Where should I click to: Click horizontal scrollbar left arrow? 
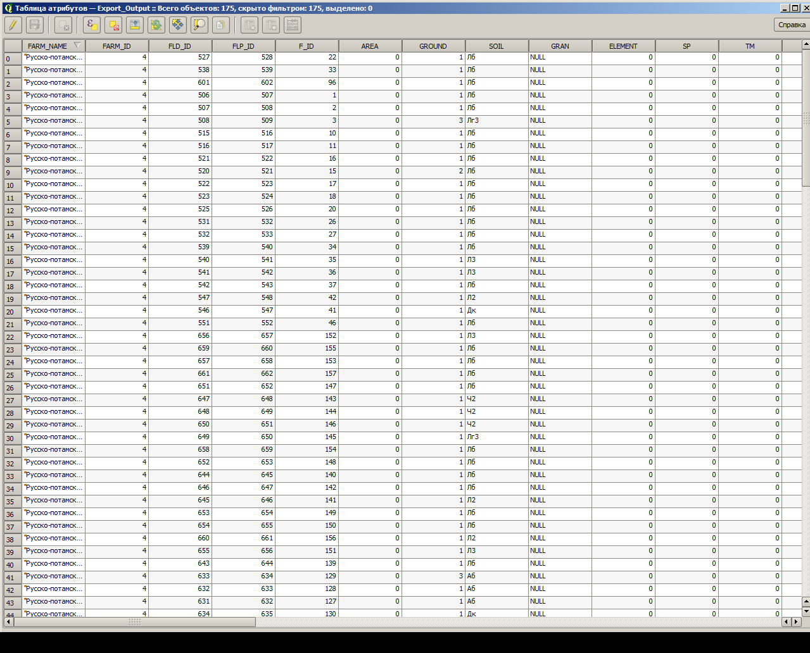[x=8, y=622]
